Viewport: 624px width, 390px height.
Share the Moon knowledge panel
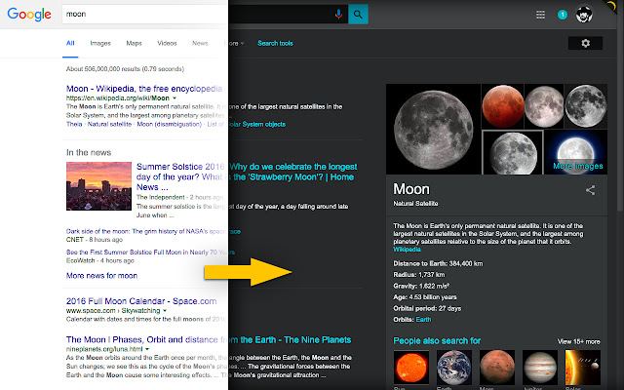pyautogui.click(x=590, y=190)
